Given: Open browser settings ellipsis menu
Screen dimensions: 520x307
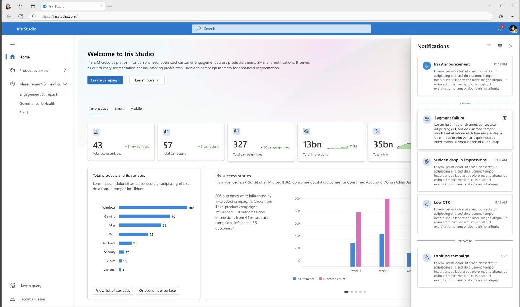Looking at the screenshot, I should click(512, 16).
